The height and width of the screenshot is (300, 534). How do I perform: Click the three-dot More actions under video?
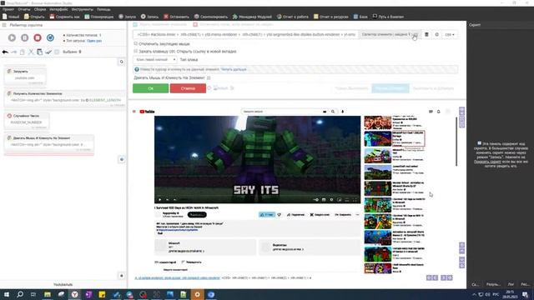coord(357,215)
